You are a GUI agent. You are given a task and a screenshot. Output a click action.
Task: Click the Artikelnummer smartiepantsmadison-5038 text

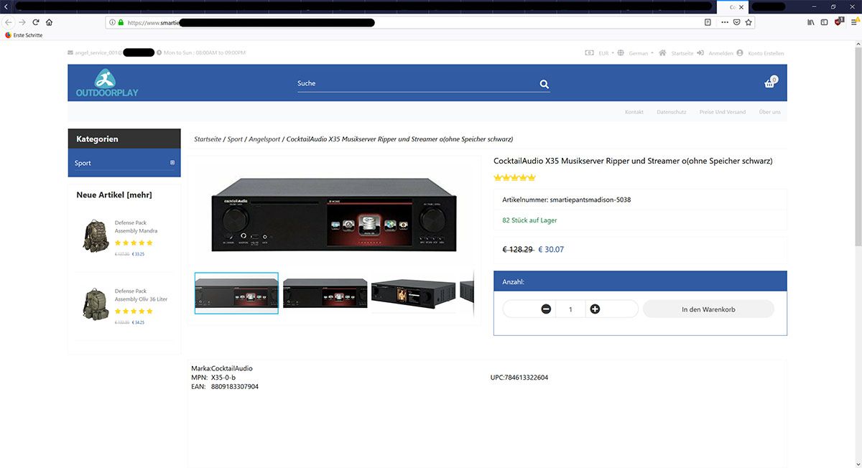coord(567,200)
